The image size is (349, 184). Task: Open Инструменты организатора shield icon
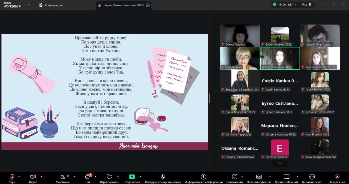click(163, 177)
